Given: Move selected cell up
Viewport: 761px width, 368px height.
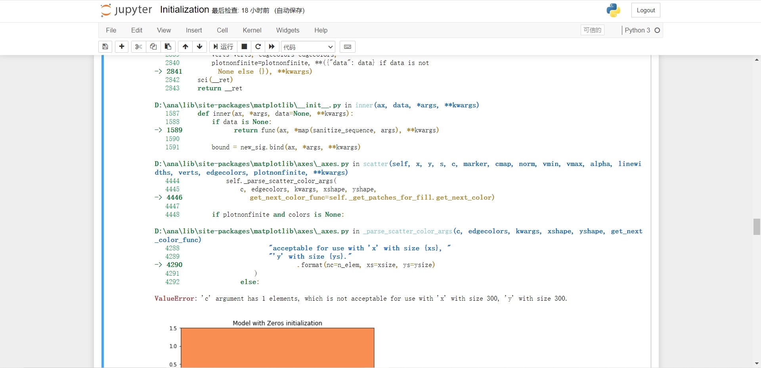Looking at the screenshot, I should click(x=185, y=47).
